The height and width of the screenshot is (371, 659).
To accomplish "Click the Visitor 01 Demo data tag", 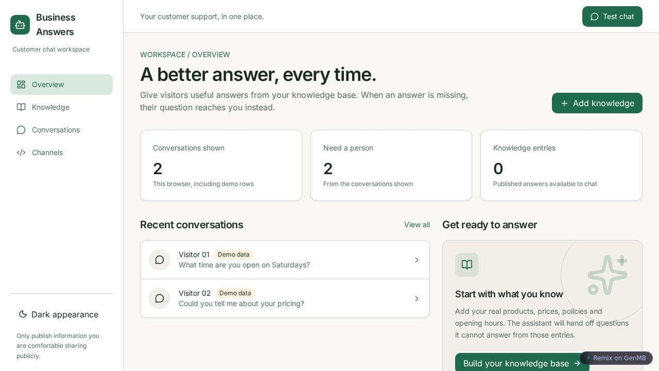I will click(x=234, y=255).
